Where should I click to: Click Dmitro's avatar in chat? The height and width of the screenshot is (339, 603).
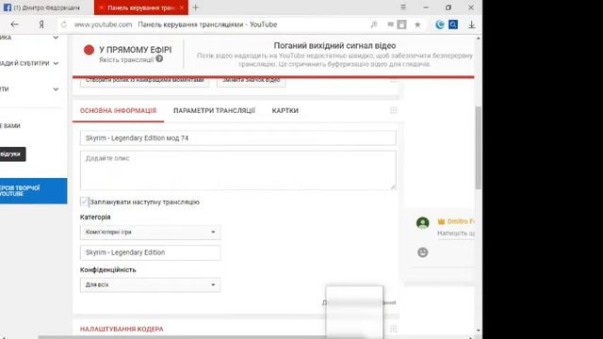point(423,222)
